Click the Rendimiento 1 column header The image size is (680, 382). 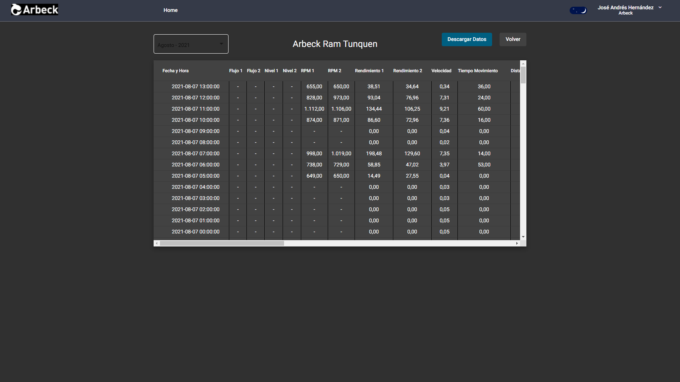pos(369,71)
